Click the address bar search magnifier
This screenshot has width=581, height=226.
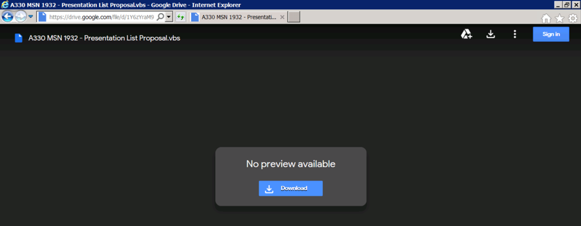click(160, 17)
